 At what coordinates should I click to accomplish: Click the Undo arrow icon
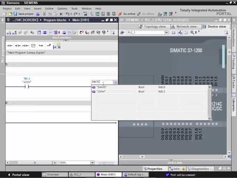point(67,14)
